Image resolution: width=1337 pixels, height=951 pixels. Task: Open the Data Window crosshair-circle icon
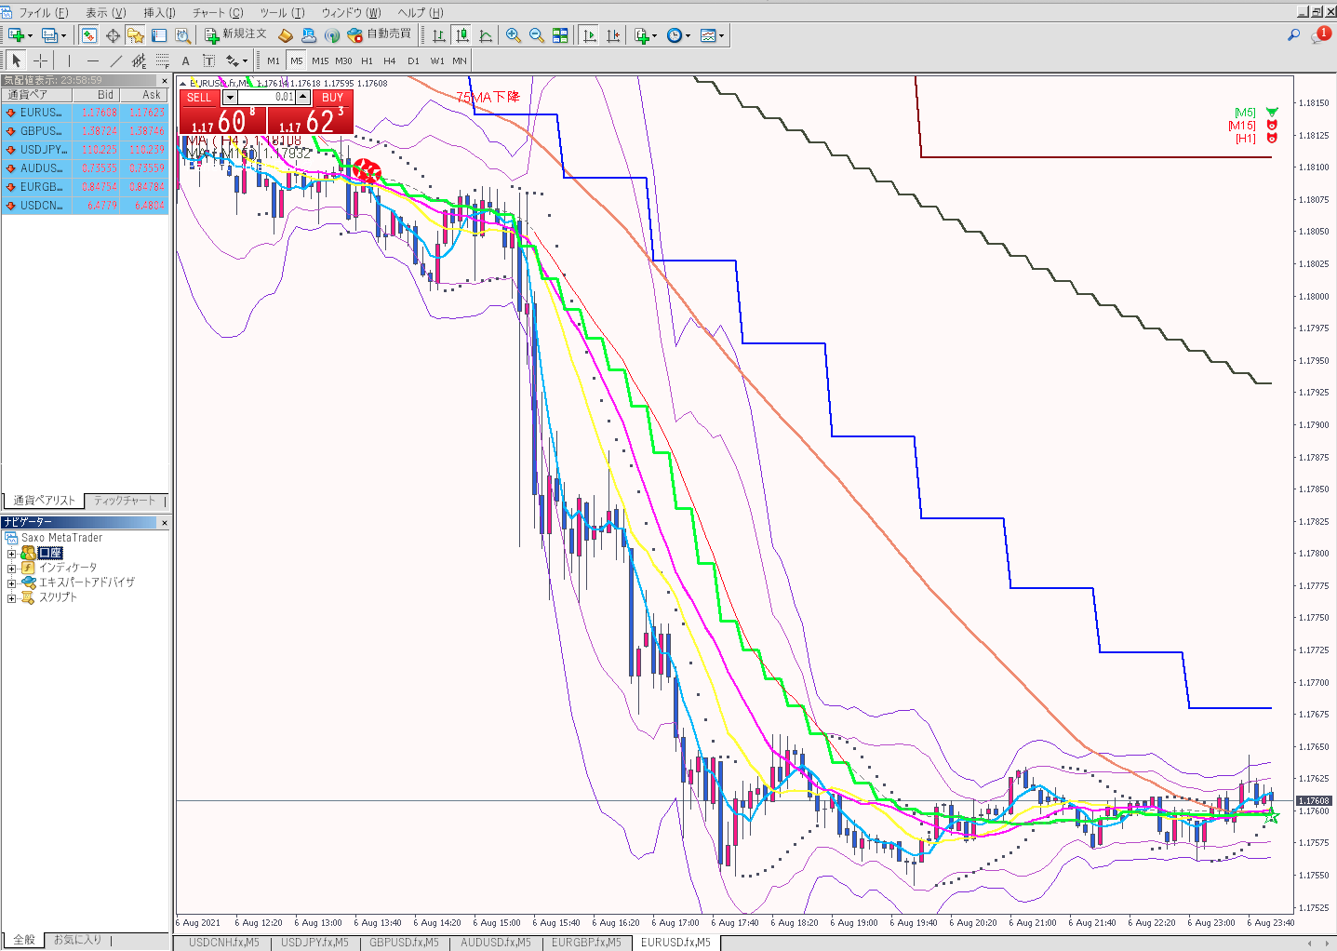coord(113,35)
